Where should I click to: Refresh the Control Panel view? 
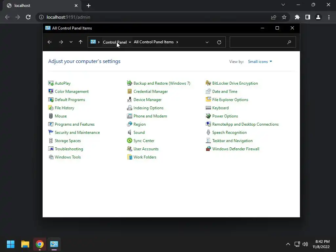[219, 42]
